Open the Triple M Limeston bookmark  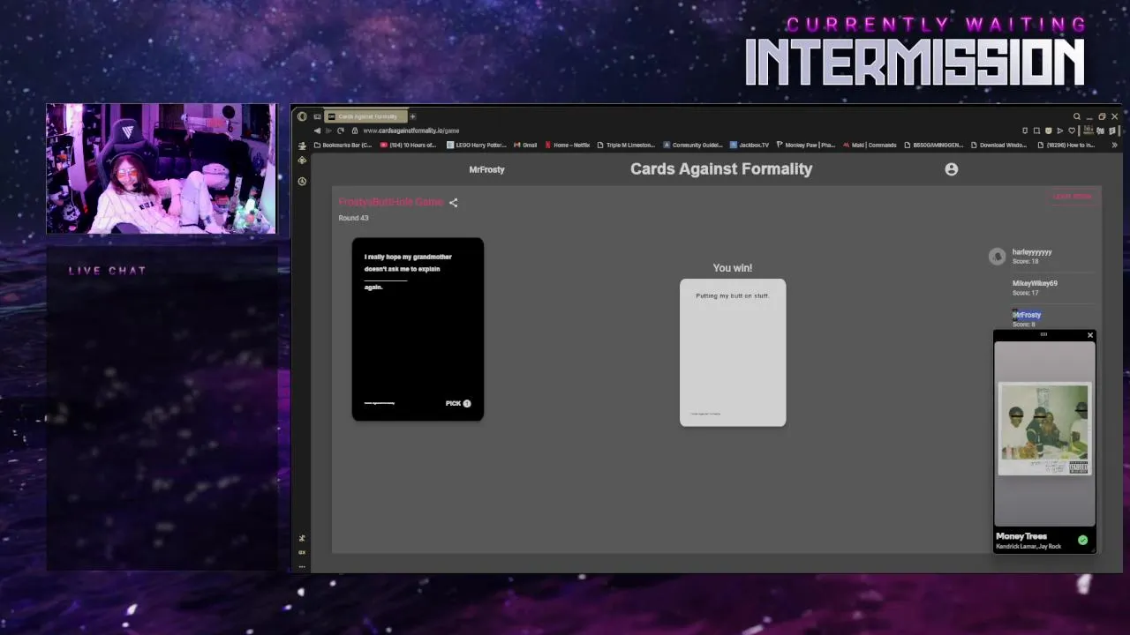tap(627, 145)
